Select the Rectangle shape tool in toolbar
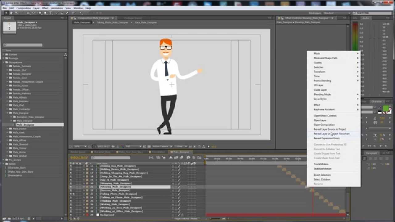The image size is (395, 222). coord(40,13)
